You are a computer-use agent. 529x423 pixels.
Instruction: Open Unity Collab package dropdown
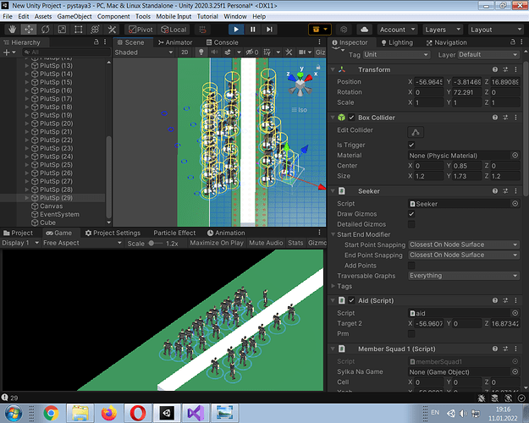pos(319,30)
